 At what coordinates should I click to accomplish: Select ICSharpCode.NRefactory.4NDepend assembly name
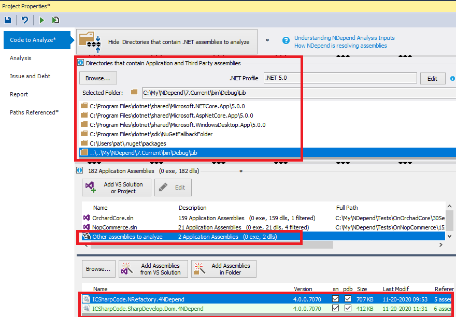coord(138,299)
